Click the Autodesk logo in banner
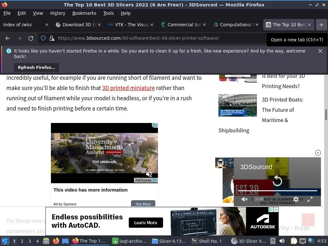The width and height of the screenshot is (328, 246). point(263,221)
